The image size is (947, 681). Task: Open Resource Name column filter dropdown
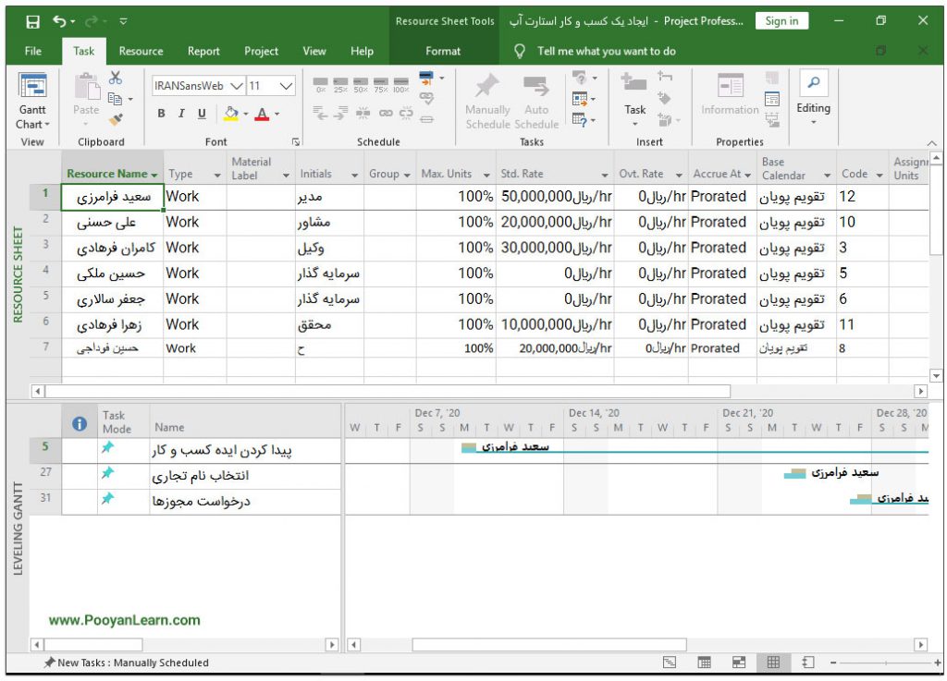click(154, 175)
